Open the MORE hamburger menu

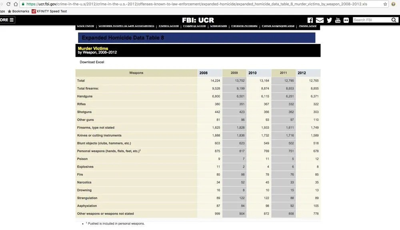[7, 20]
